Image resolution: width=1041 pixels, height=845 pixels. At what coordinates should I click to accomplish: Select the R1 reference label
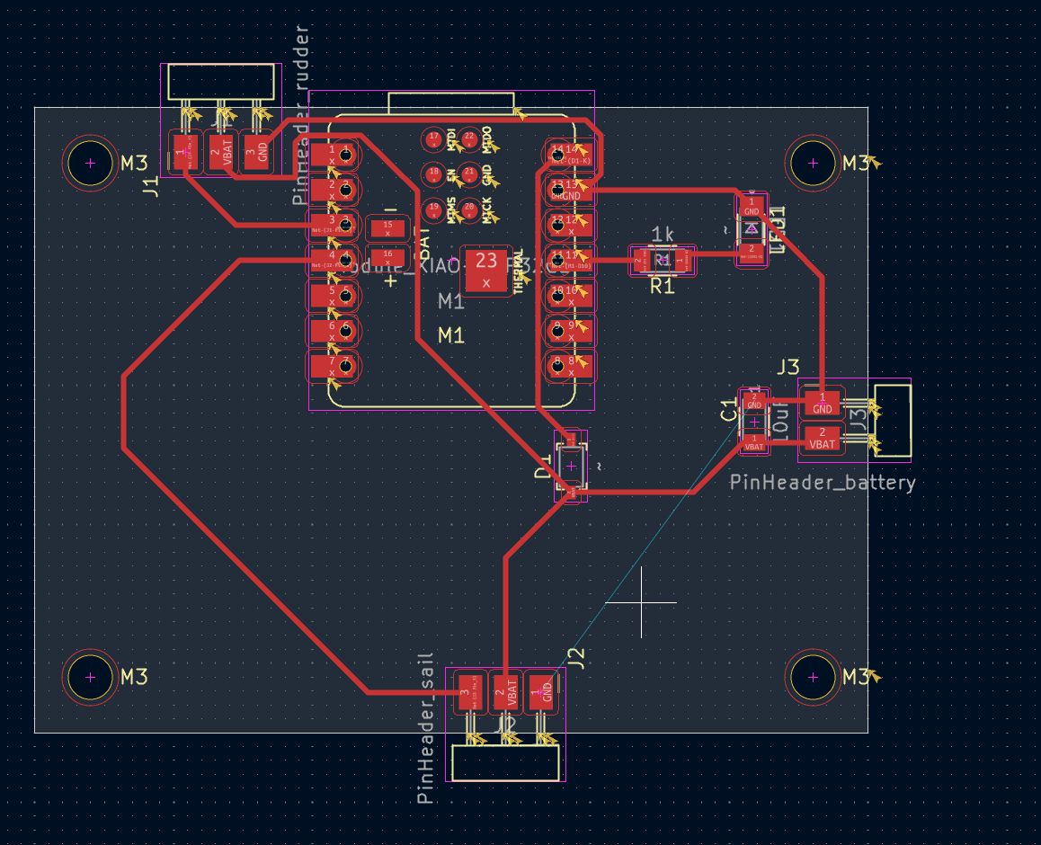point(662,287)
